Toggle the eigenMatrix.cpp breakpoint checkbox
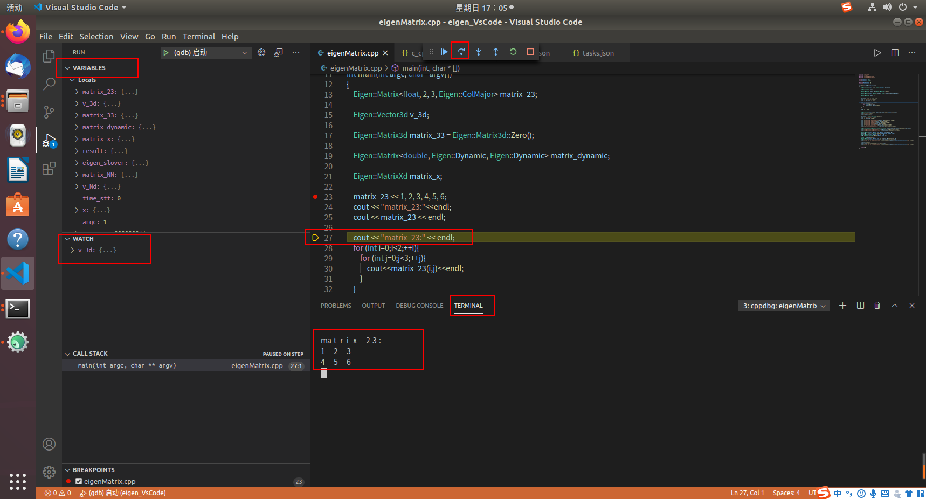Viewport: 926px width, 499px height. click(x=79, y=481)
